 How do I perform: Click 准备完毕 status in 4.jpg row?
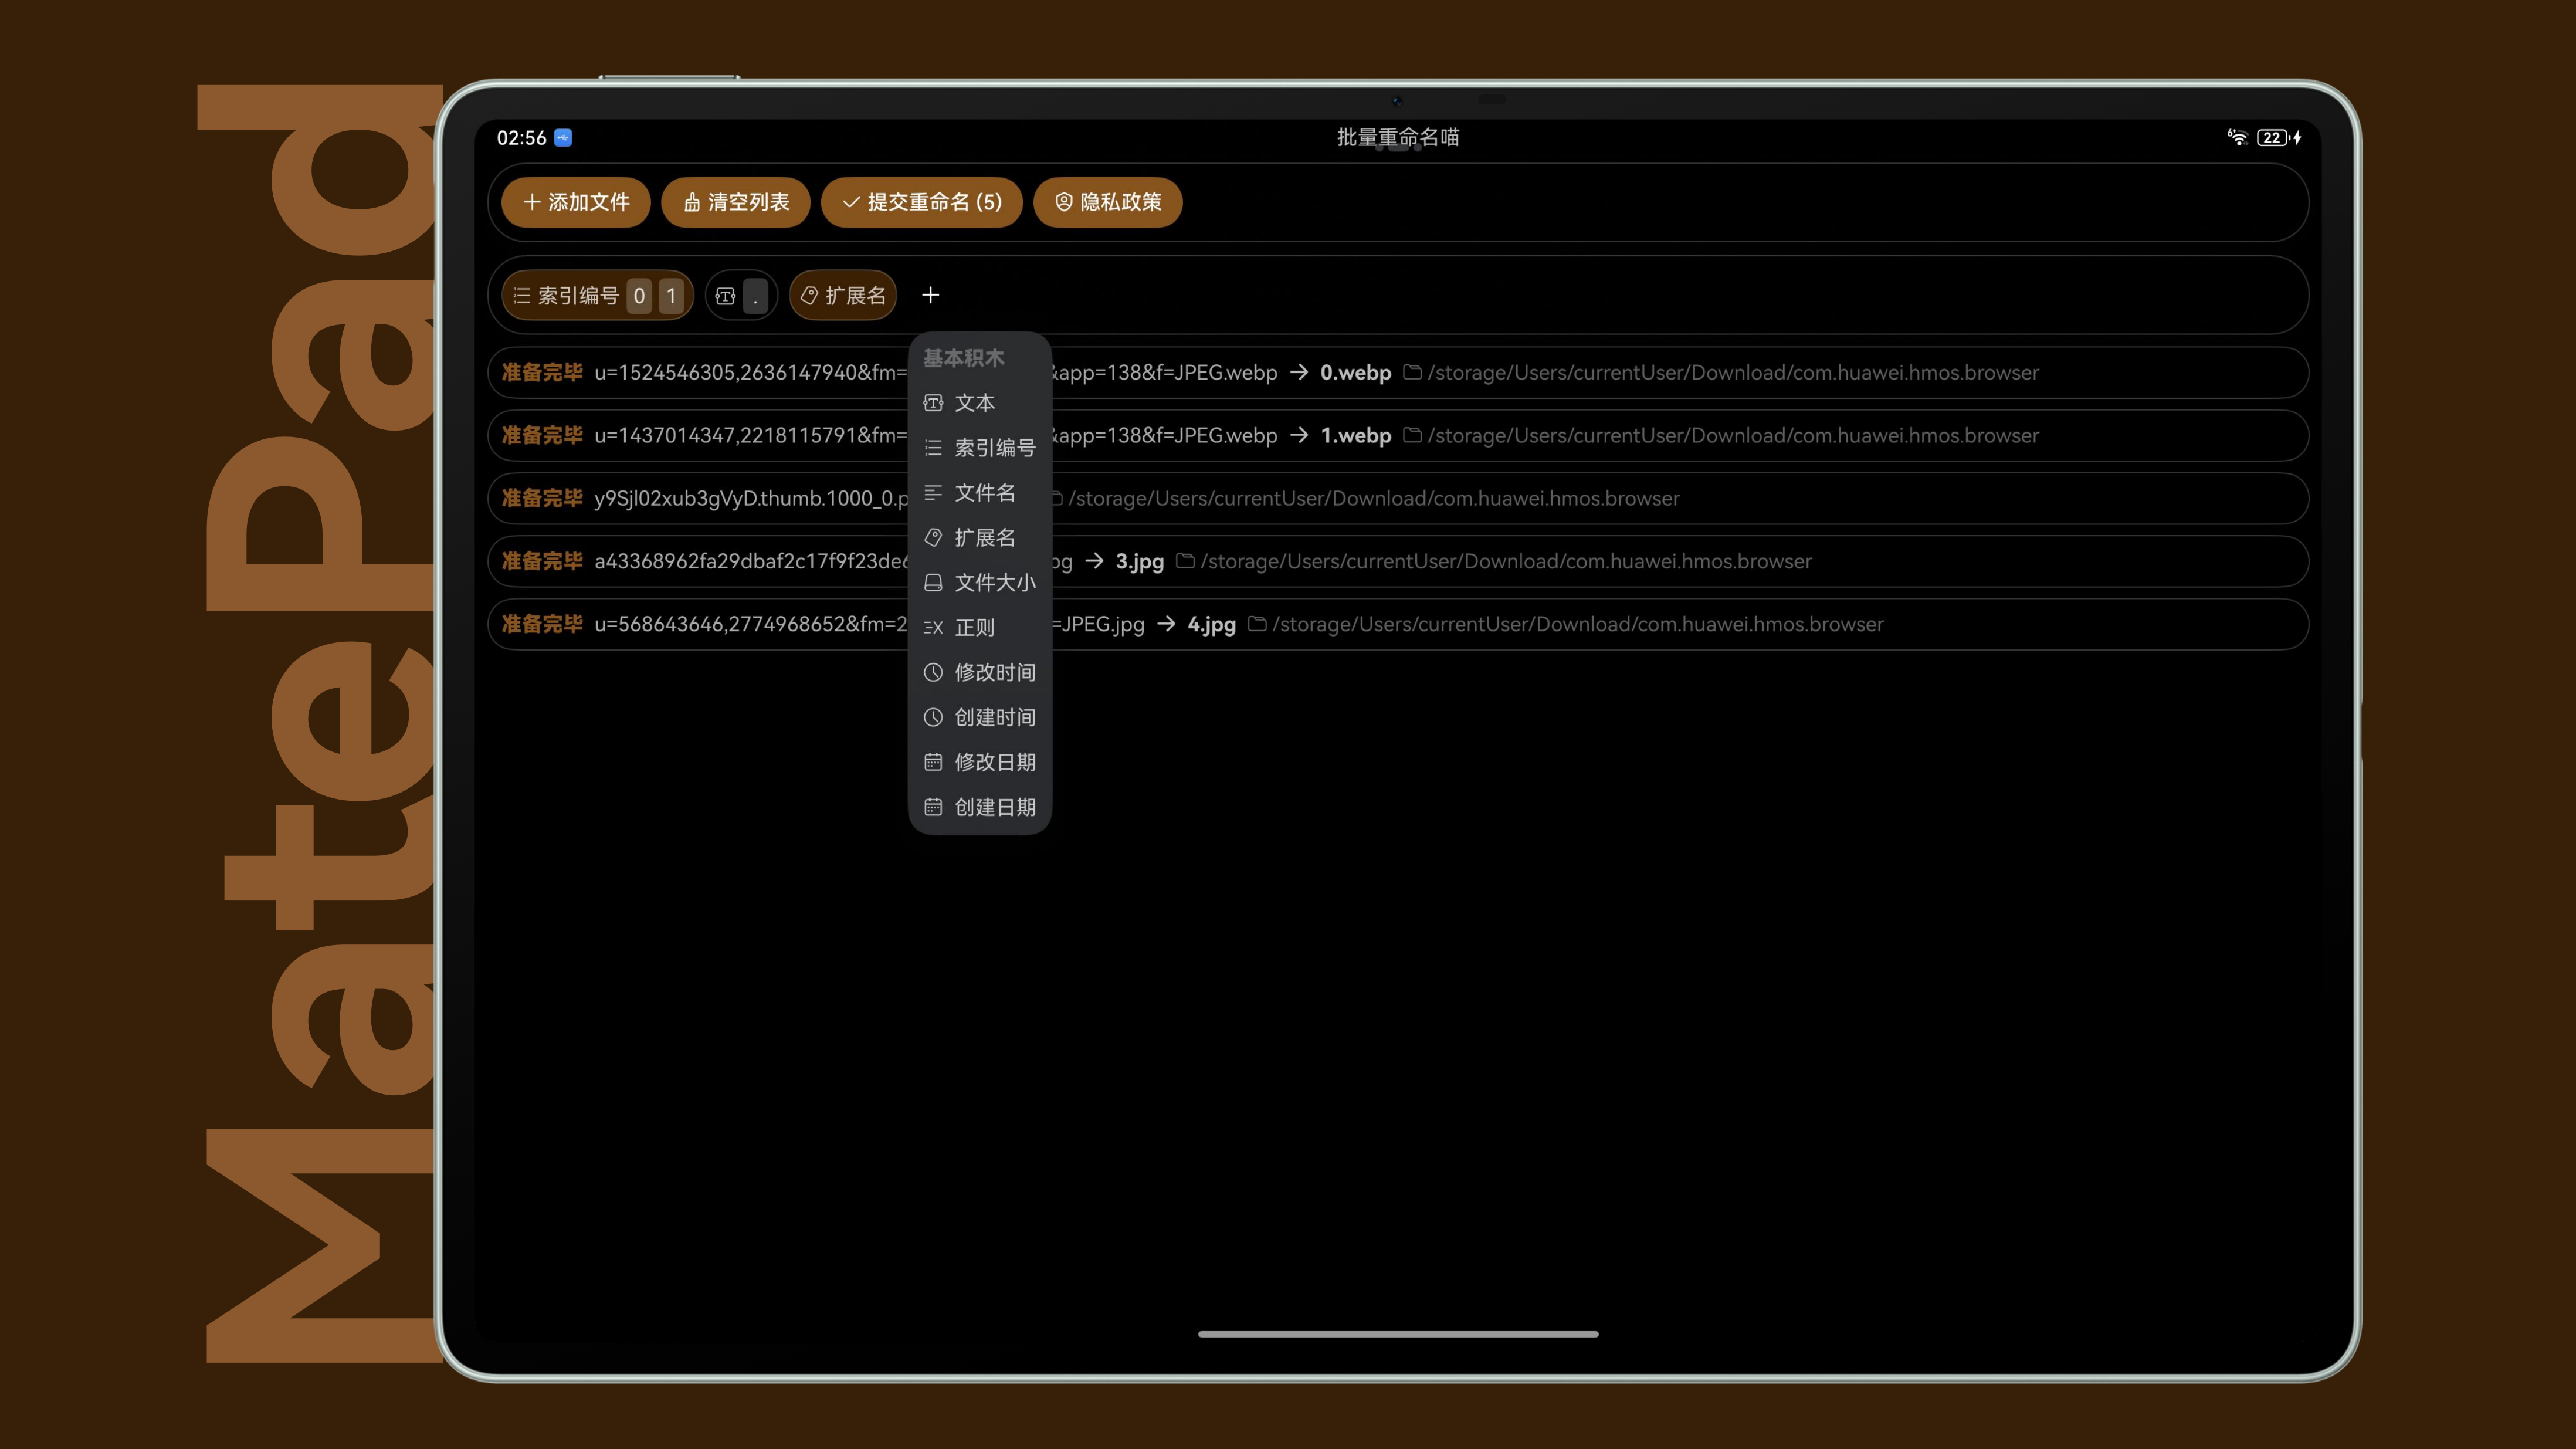pos(542,625)
